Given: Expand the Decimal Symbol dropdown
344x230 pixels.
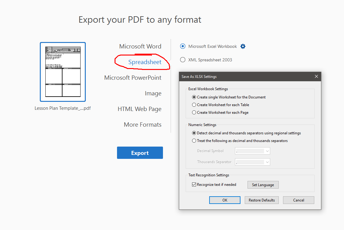Looking at the screenshot, I should (x=267, y=151).
